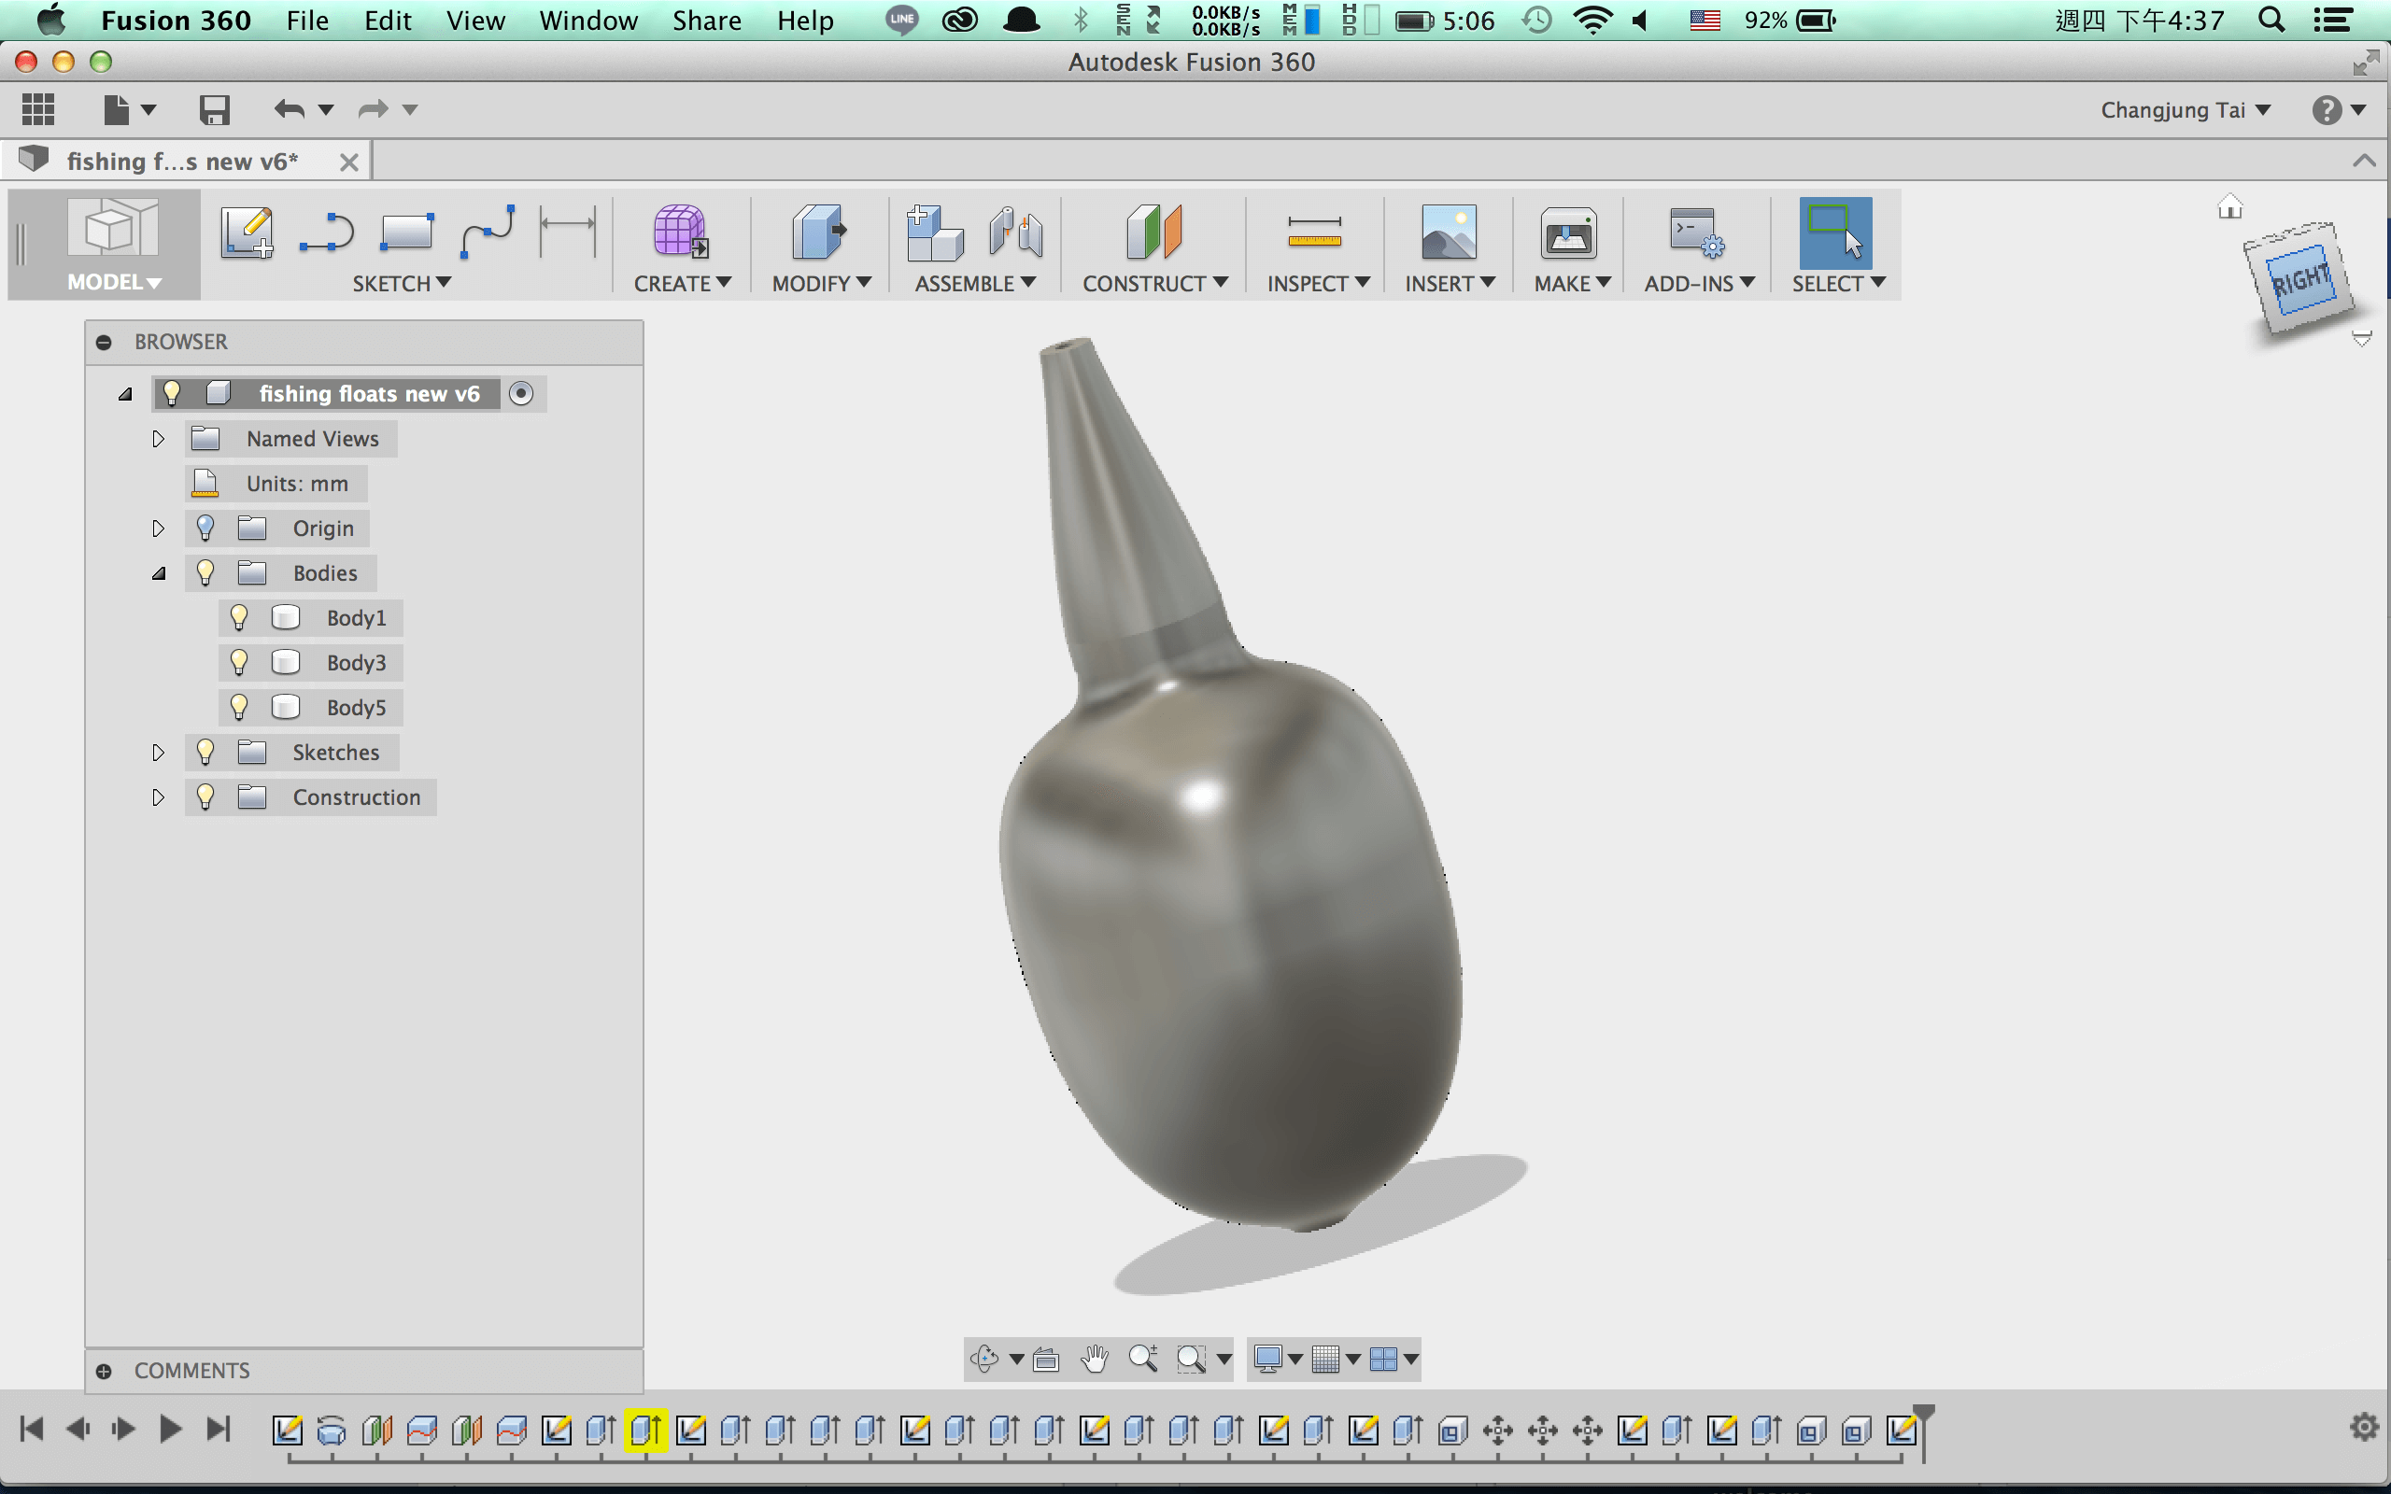Click the viewcube Home icon
The image size is (2391, 1494).
click(x=2230, y=205)
